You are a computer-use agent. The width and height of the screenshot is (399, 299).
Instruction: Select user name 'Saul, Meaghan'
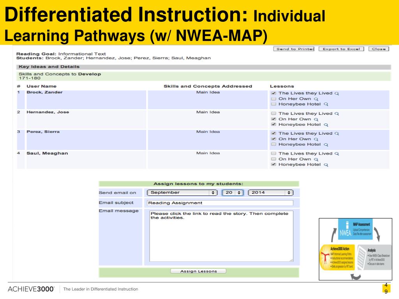coord(47,153)
